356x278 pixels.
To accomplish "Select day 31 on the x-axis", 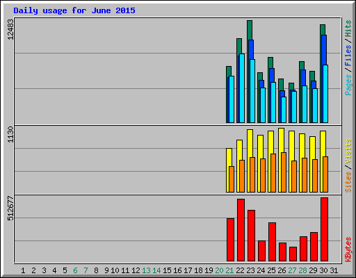I will pyautogui.click(x=334, y=270).
